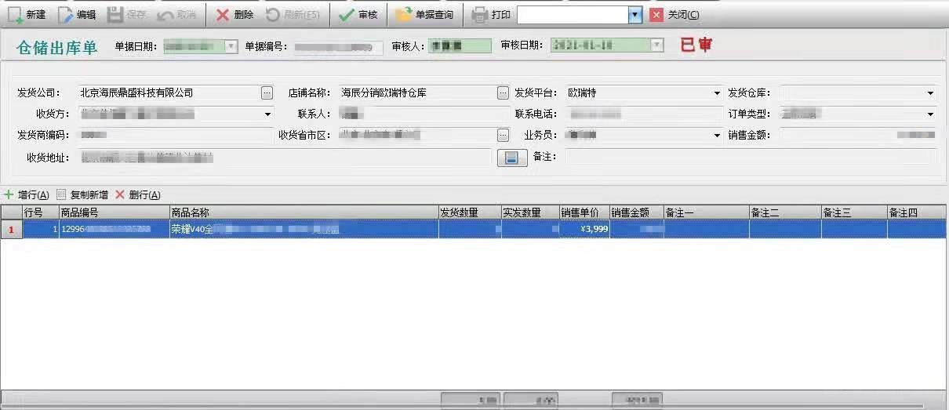Click the 备注 remarks field
Screen dimensions: 949x410
pyautogui.click(x=751, y=157)
